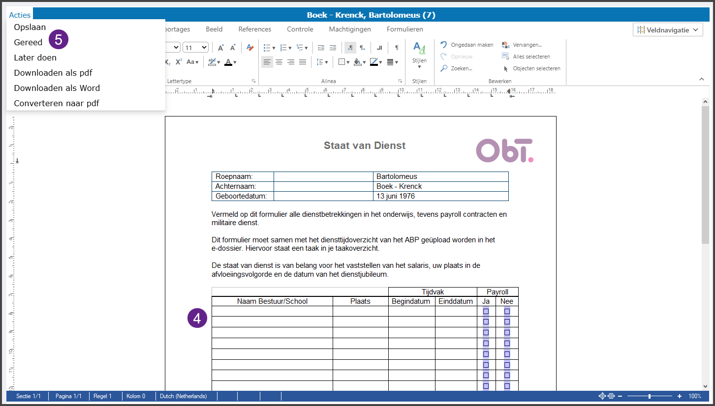This screenshot has width=715, height=406.
Task: Apply superscript formatting
Action: click(x=179, y=62)
